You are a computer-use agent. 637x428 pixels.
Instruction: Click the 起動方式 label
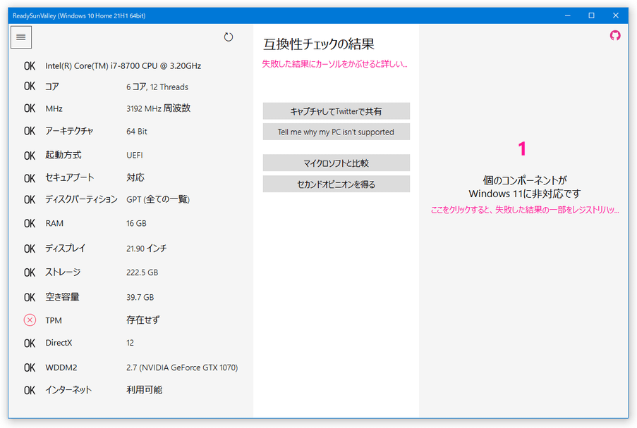(x=63, y=155)
